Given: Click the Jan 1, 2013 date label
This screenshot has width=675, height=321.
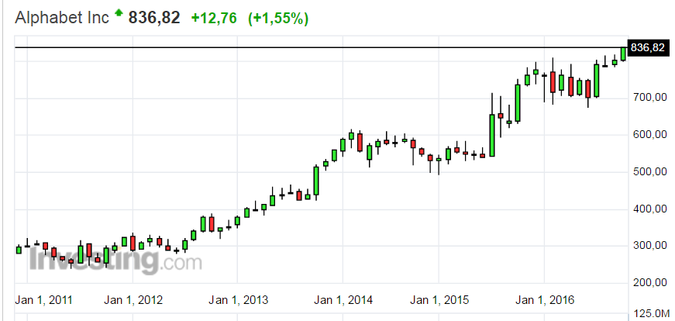Looking at the screenshot, I should 239,300.
